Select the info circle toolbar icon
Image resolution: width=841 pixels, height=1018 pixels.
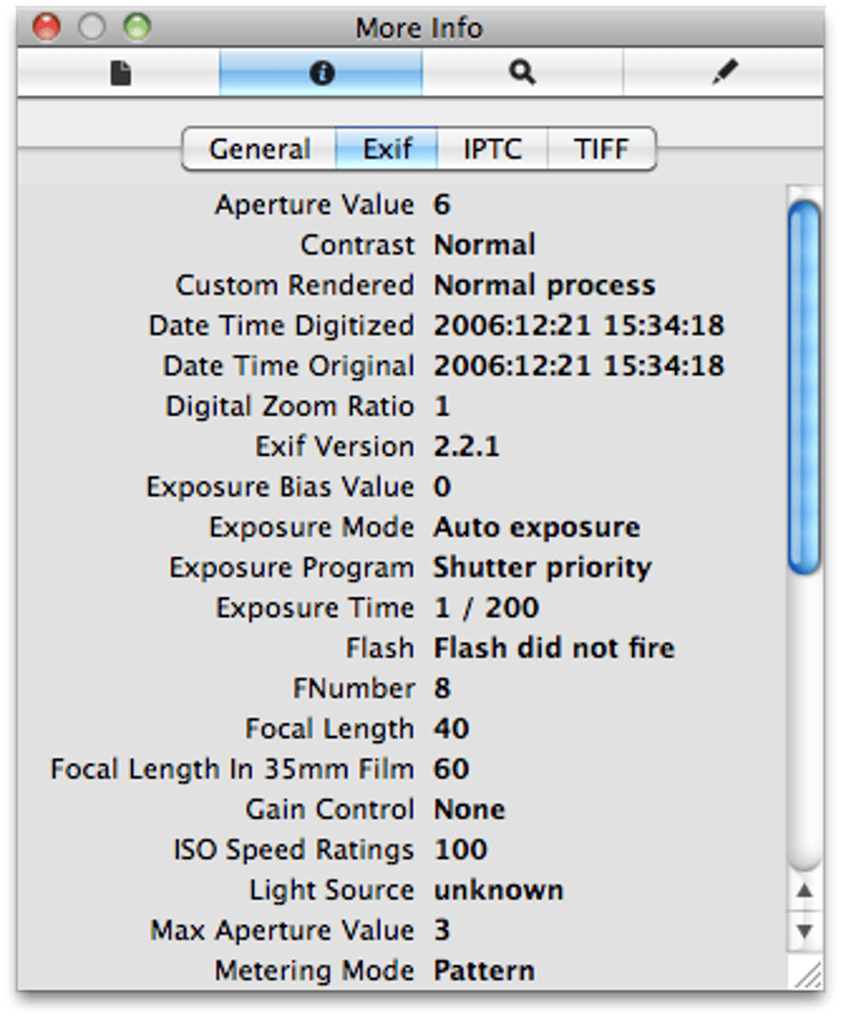coord(320,74)
